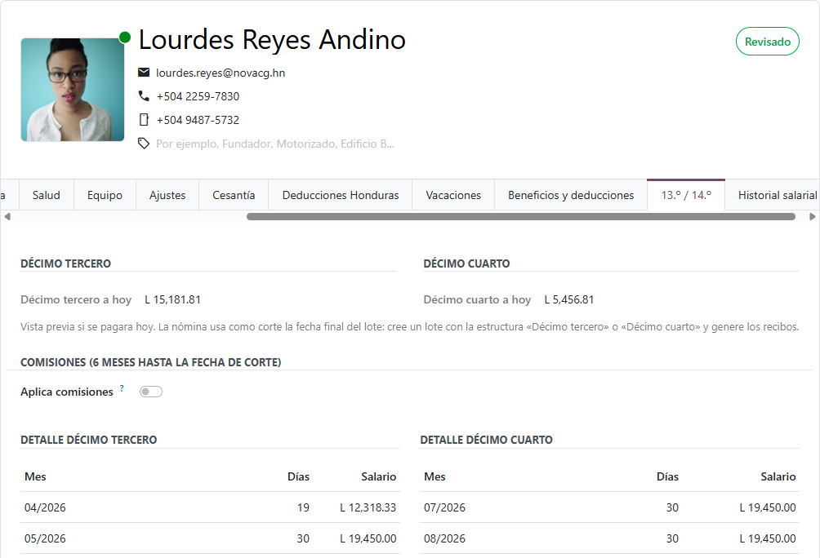820x558 pixels.
Task: Click the Décimo cuarto a hoy value L 5,456.81
Action: coord(569,299)
